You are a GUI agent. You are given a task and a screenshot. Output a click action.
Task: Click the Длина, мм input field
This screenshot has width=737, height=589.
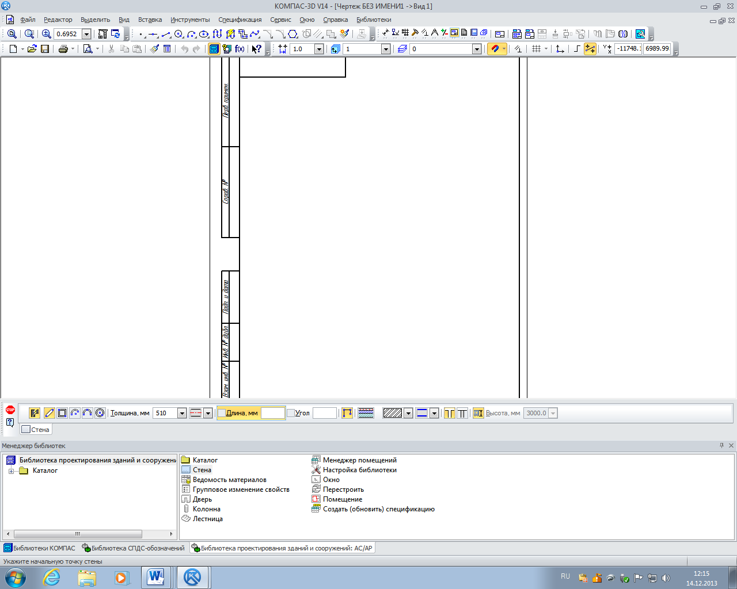(272, 413)
